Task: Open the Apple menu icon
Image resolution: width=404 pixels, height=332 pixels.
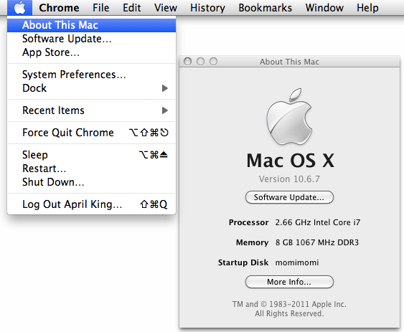Action: click(x=20, y=7)
